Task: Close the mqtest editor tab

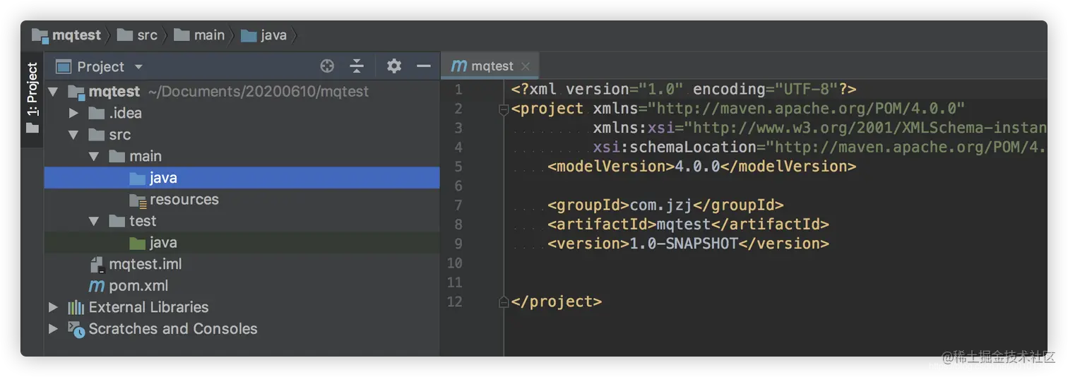Action: (x=525, y=66)
